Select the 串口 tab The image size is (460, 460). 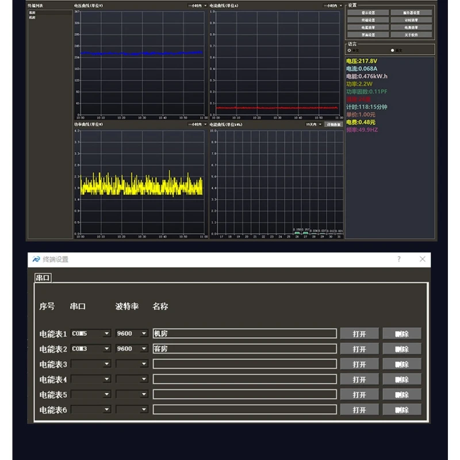click(x=43, y=278)
